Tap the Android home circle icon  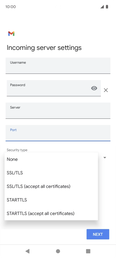pyautogui.click(x=58, y=251)
